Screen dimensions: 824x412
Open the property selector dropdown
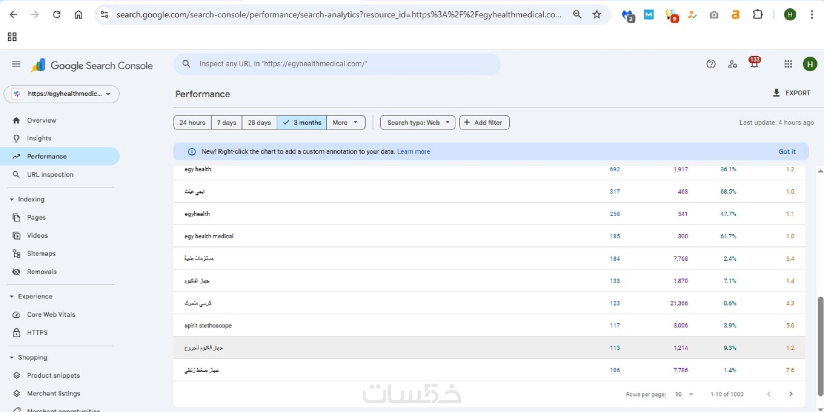pos(62,94)
